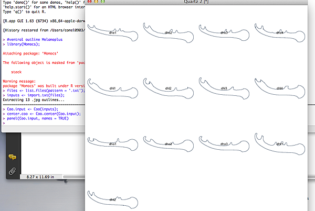Click the 'Warning message:' line in console
The height and width of the screenshot is (211, 315).
point(19,81)
